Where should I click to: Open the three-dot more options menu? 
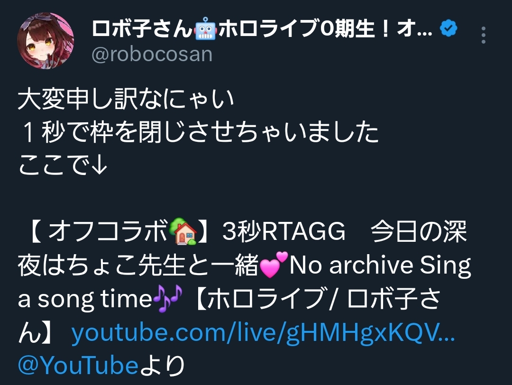(484, 35)
